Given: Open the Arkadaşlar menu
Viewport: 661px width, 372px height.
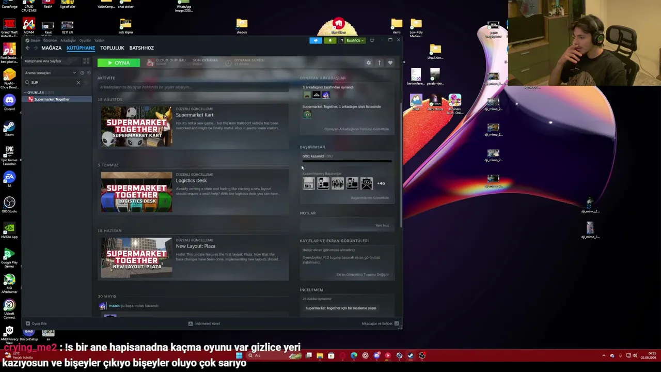Looking at the screenshot, I should click(68, 40).
